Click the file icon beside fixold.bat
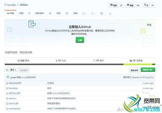The height and width of the screenshot is (113, 162). pos(7,88)
